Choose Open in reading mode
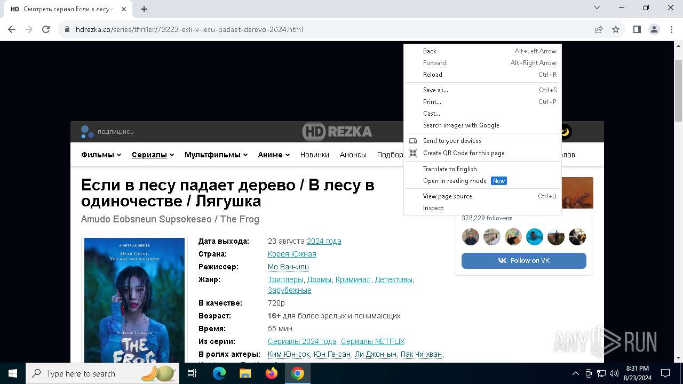 pos(482,181)
